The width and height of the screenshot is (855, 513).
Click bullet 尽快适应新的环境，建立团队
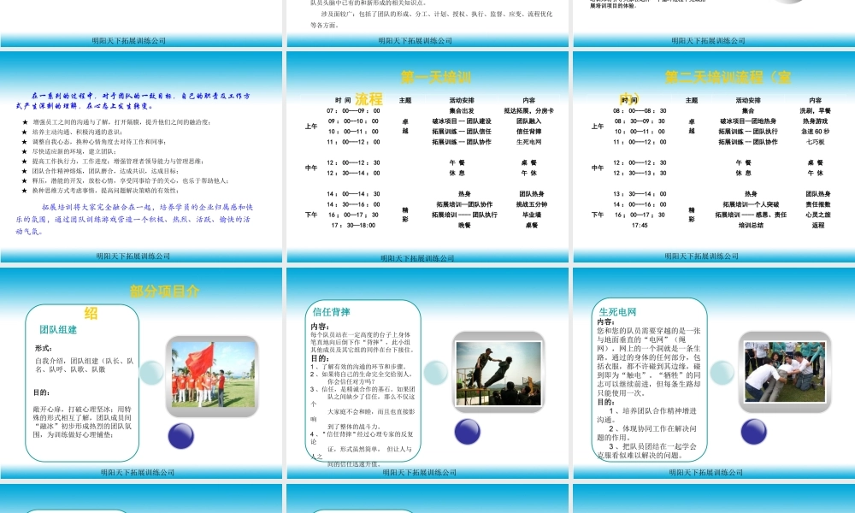coord(74,151)
